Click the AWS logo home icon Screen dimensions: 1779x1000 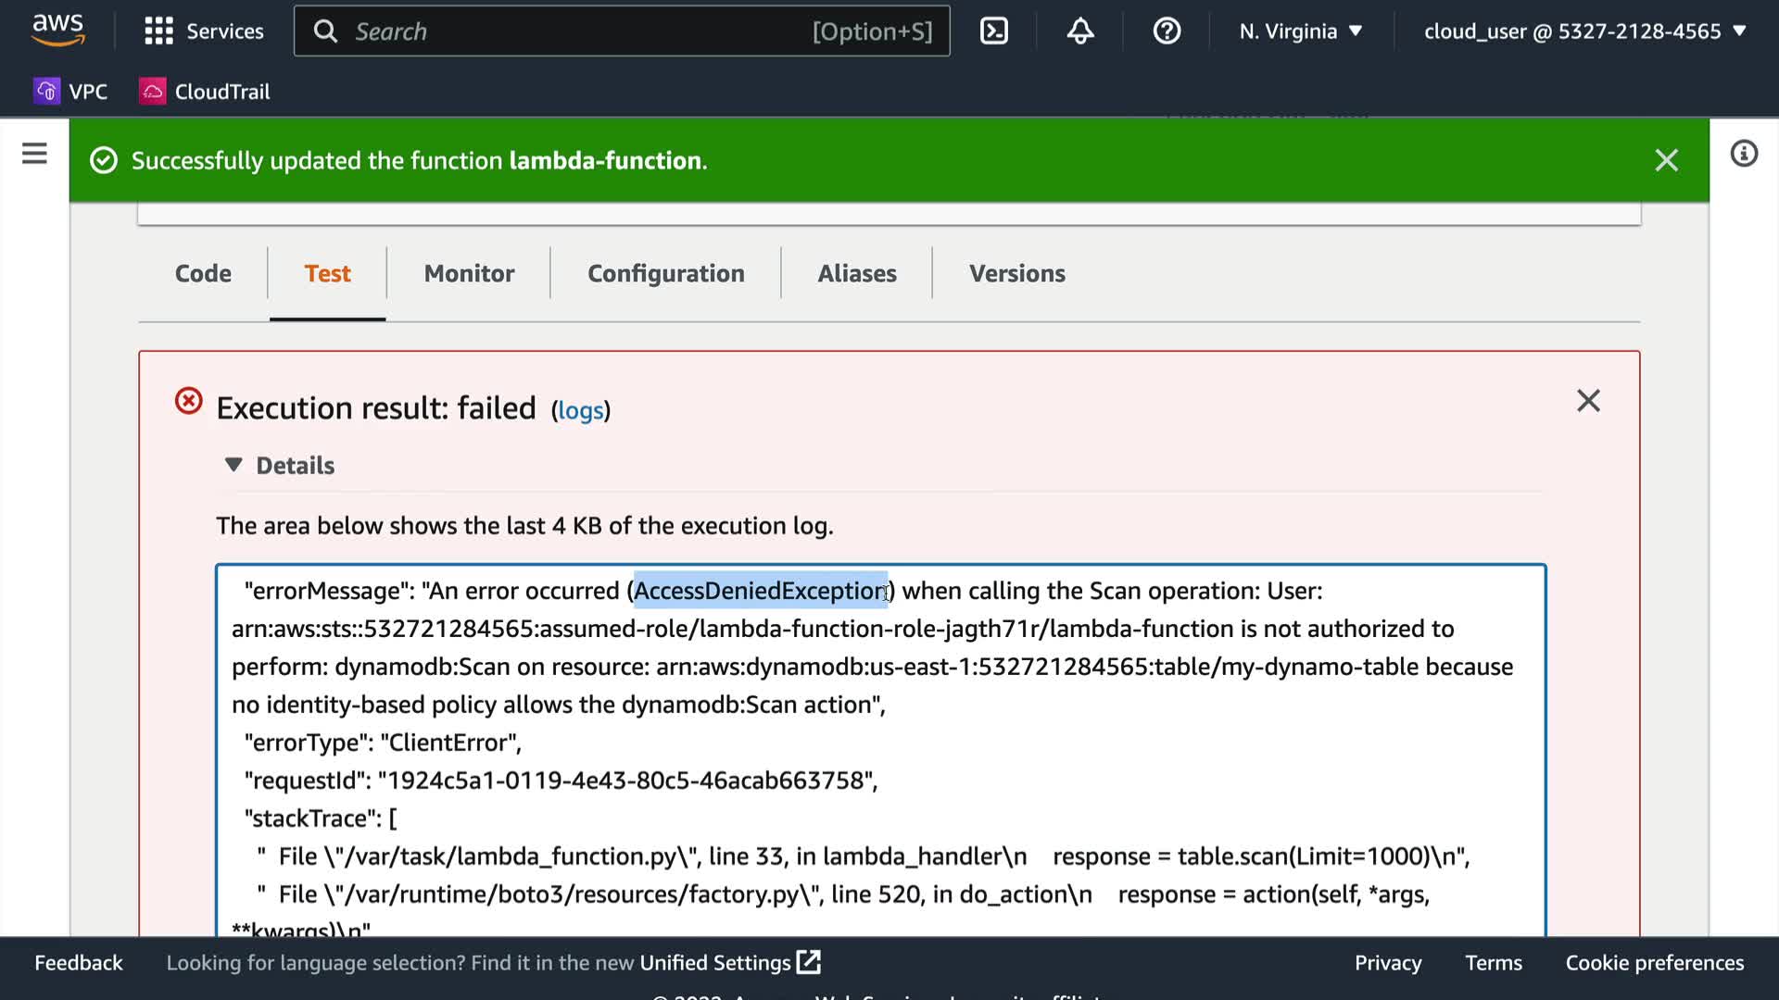tap(57, 30)
